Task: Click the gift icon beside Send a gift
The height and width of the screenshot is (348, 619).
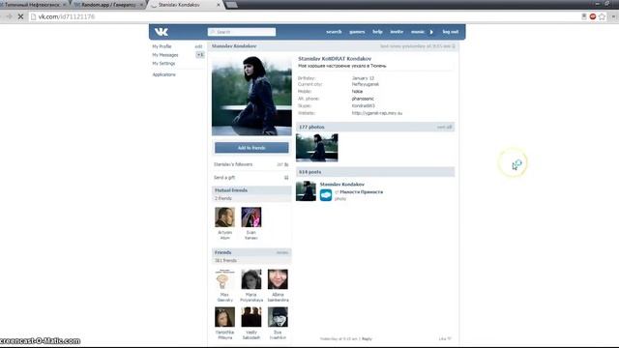Action: pyautogui.click(x=286, y=178)
